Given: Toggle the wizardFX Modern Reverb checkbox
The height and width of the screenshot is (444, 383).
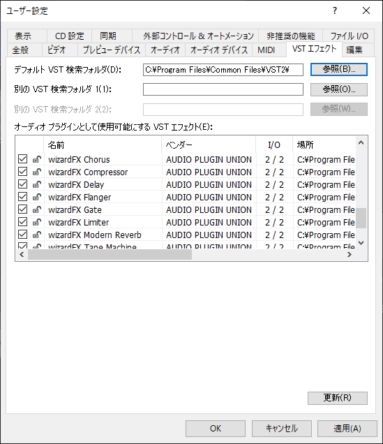Looking at the screenshot, I should click(22, 235).
